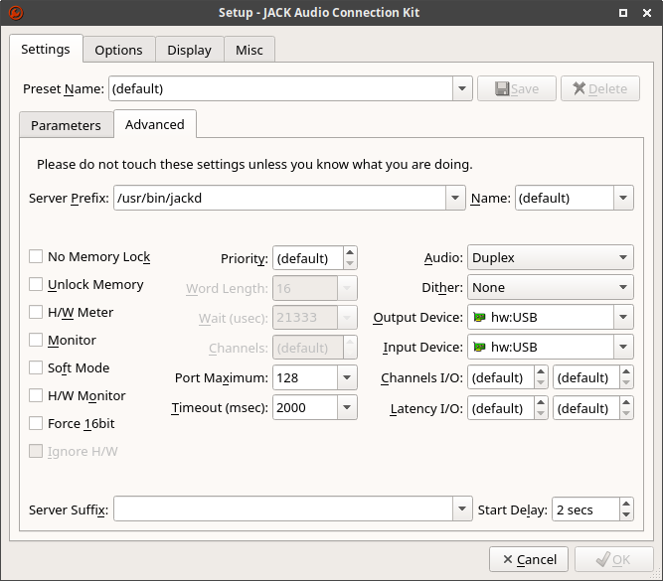Viewport: 663px width, 581px height.
Task: Open the Options tab
Action: 118,50
